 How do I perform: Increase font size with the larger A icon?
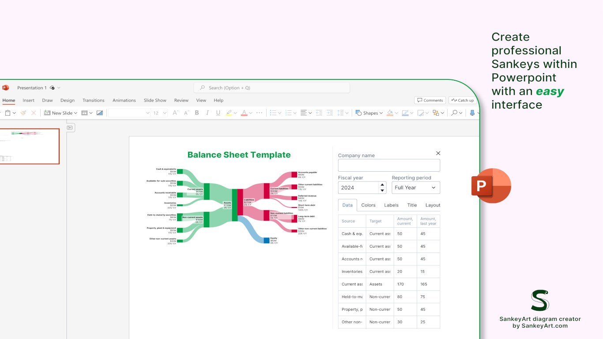click(x=175, y=113)
